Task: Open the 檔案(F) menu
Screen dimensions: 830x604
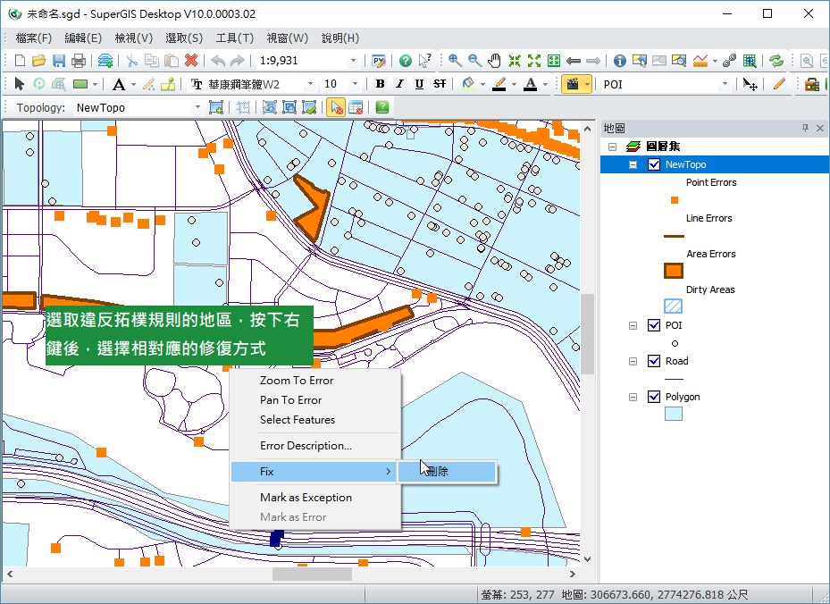Action: click(x=34, y=38)
